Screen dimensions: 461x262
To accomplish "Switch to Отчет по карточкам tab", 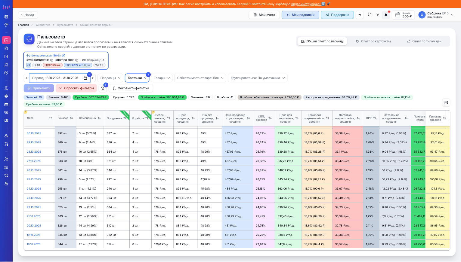I will point(373,41).
